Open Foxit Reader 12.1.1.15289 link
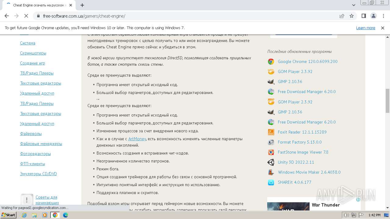The width and height of the screenshot is (390, 219). click(302, 132)
